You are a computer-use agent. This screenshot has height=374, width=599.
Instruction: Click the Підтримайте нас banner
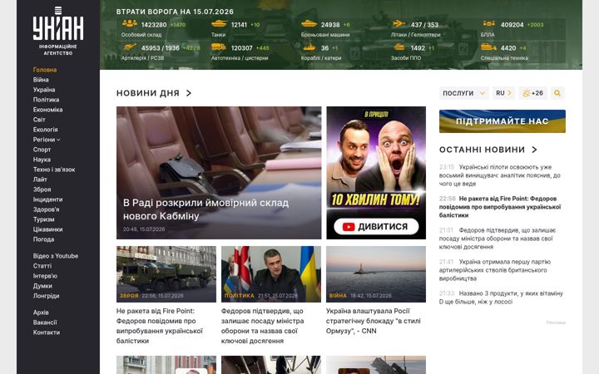pyautogui.click(x=502, y=121)
